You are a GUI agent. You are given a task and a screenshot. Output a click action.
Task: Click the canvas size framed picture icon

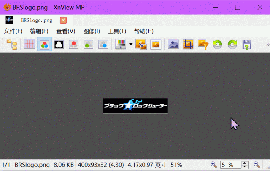(156, 45)
